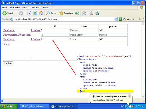Click the Zurück back arrow icon
Image resolution: width=146 pixels, height=109 pixels.
5,13
